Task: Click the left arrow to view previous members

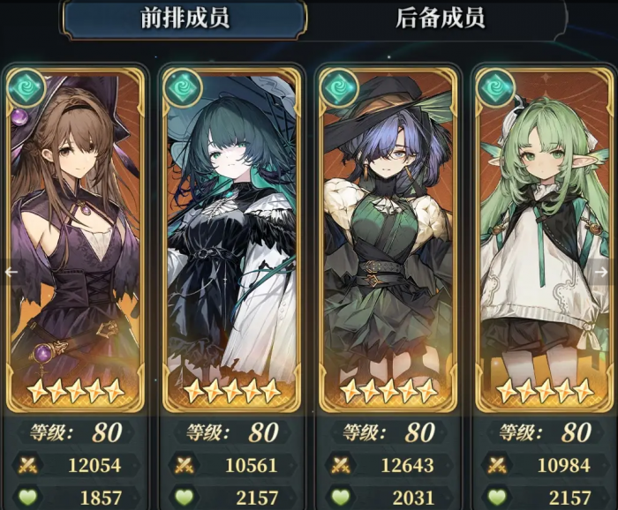Action: [11, 272]
